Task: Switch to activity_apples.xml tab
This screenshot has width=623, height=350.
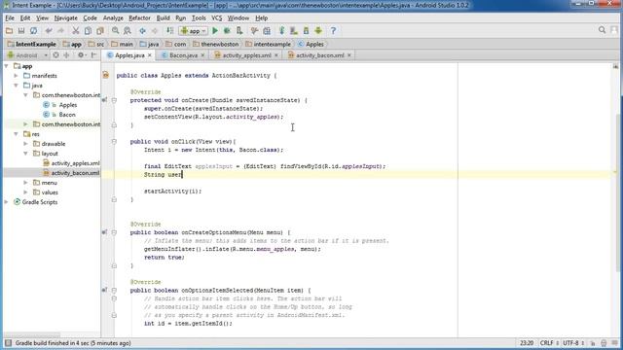Action: (246, 55)
